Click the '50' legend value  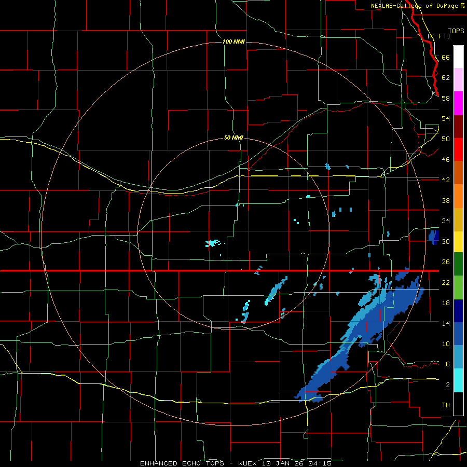tap(446, 139)
